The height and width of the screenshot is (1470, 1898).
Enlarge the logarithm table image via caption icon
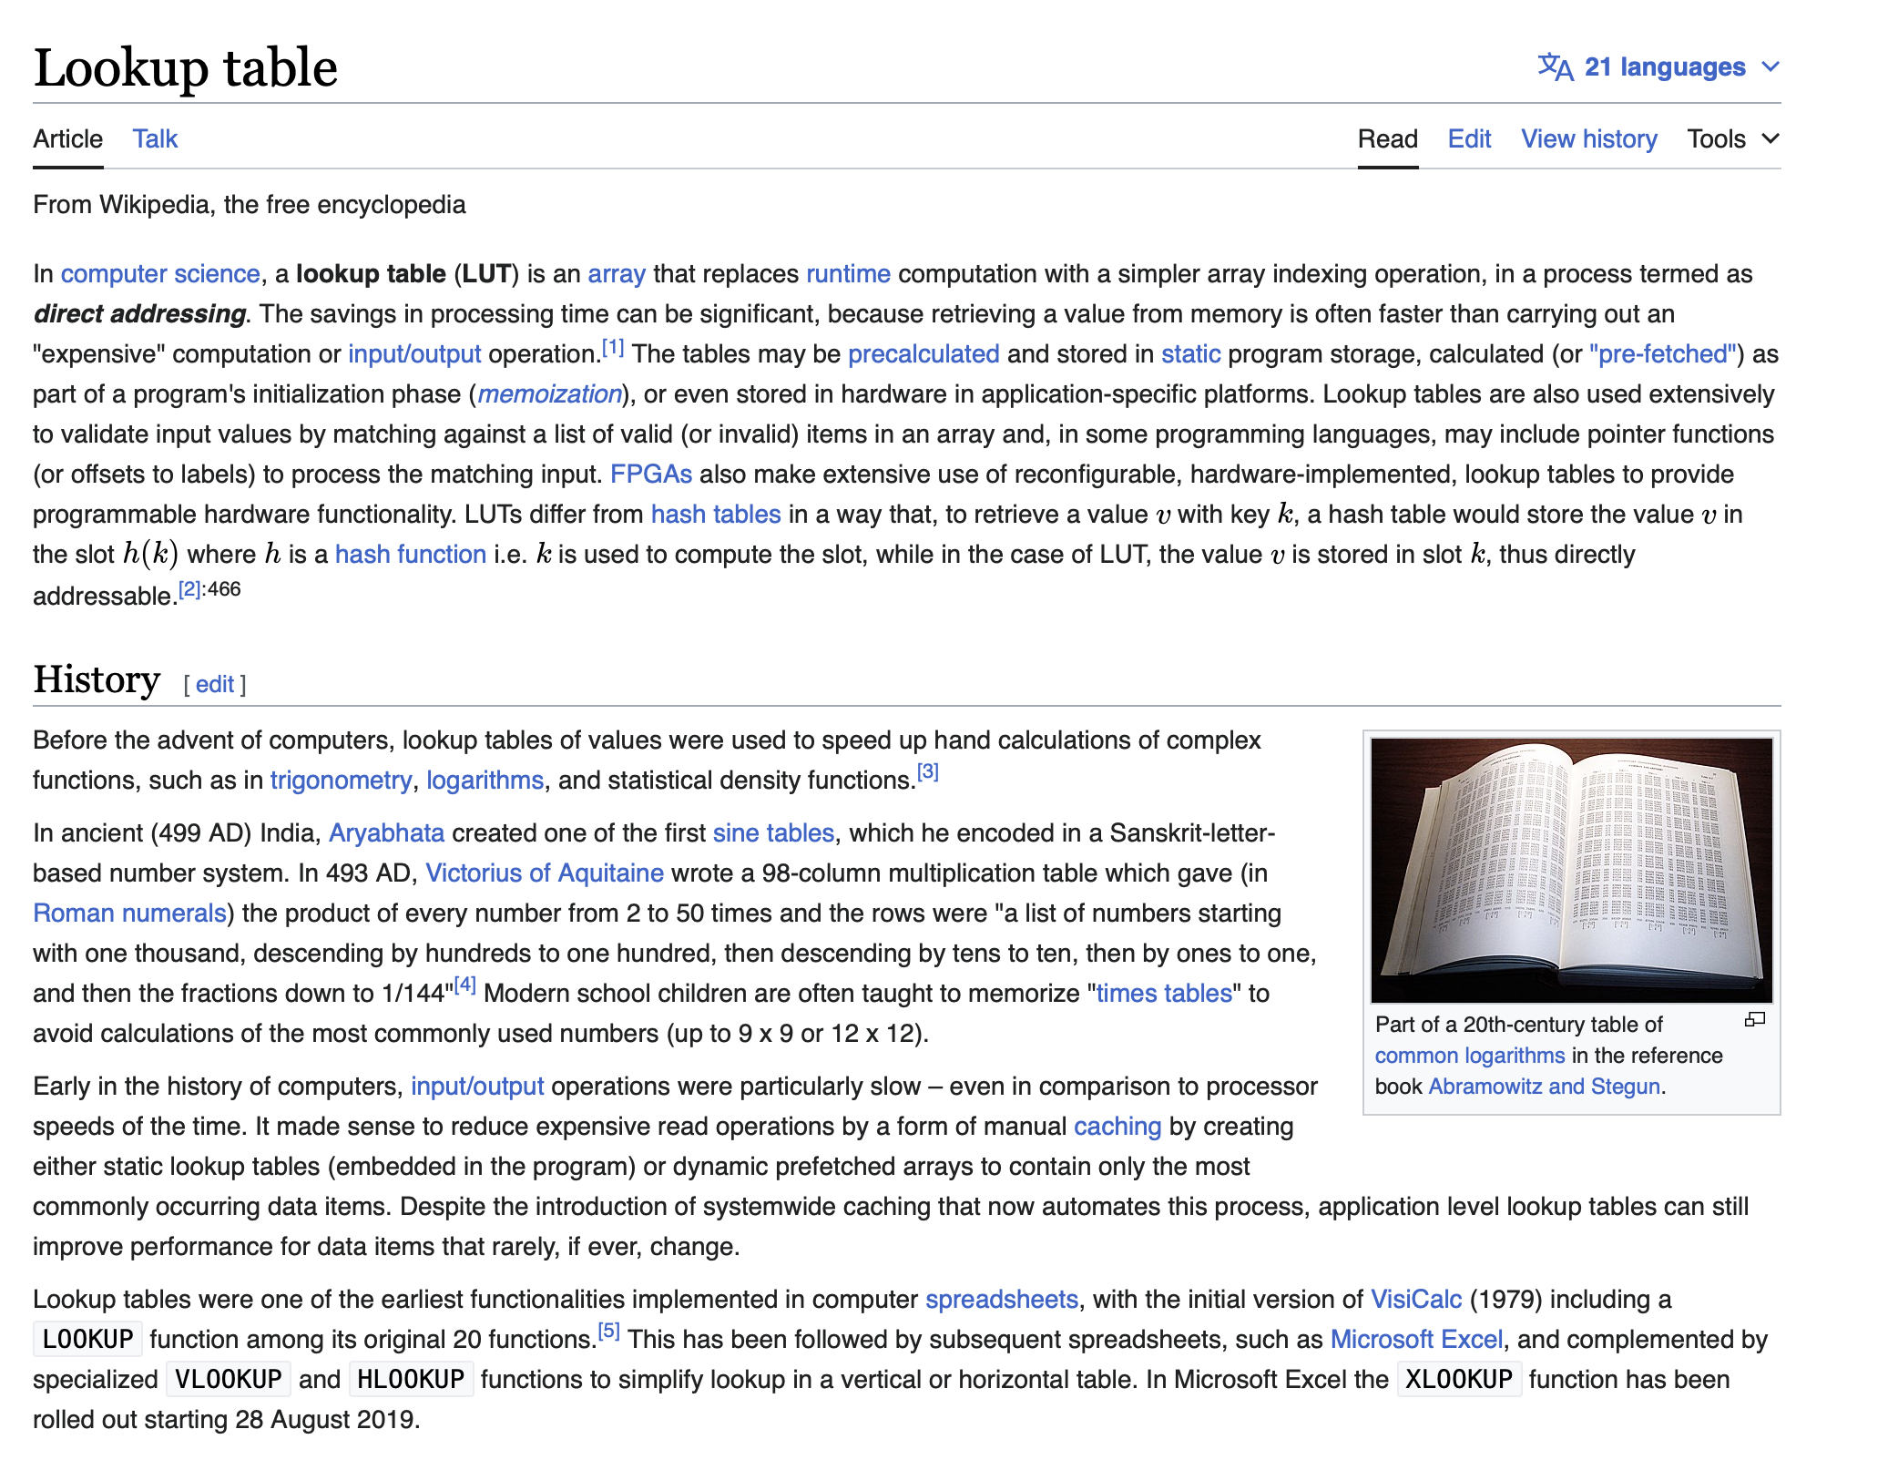1755,1020
